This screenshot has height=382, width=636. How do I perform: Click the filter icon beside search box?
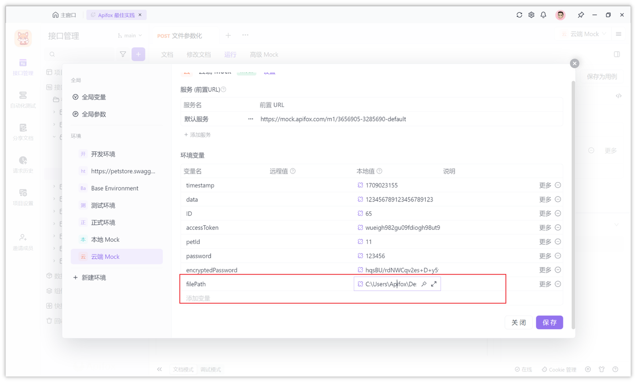click(x=123, y=54)
